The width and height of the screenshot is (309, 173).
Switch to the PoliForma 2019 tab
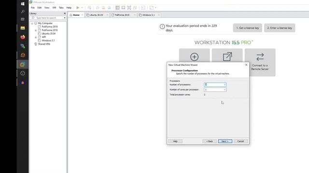click(122, 15)
